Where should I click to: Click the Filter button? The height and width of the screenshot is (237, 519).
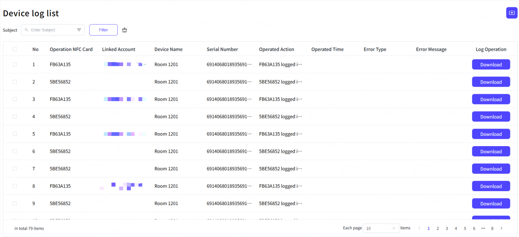coord(103,30)
